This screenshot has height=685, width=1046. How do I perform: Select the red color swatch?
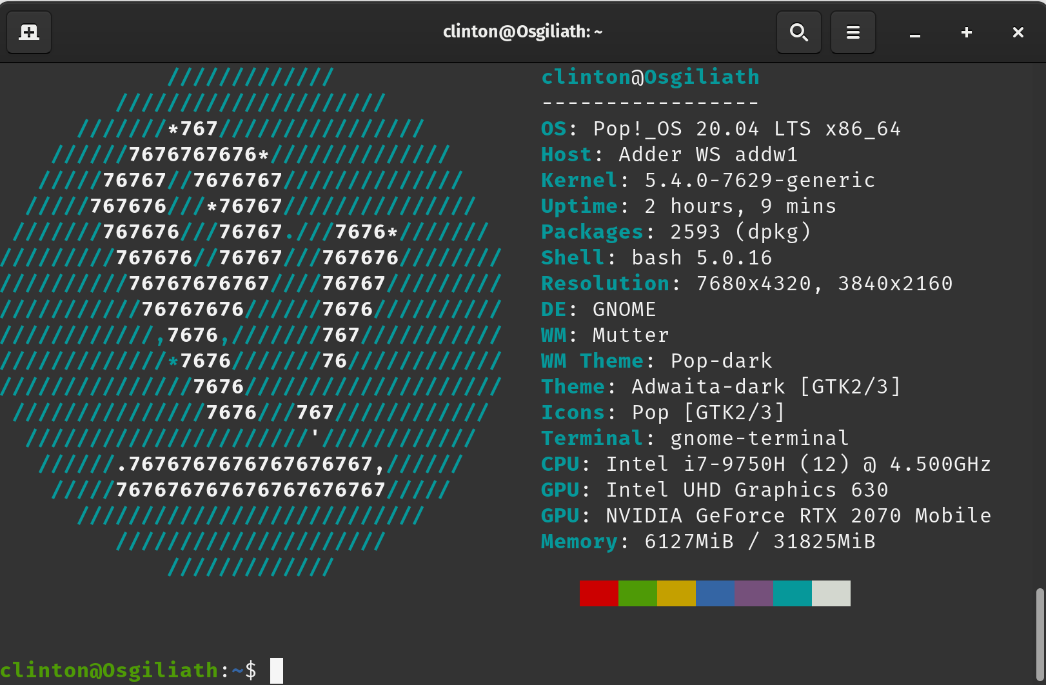tap(599, 593)
